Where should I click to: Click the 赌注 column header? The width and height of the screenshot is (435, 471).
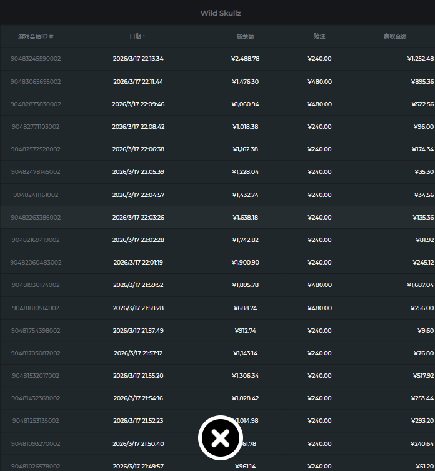[319, 36]
